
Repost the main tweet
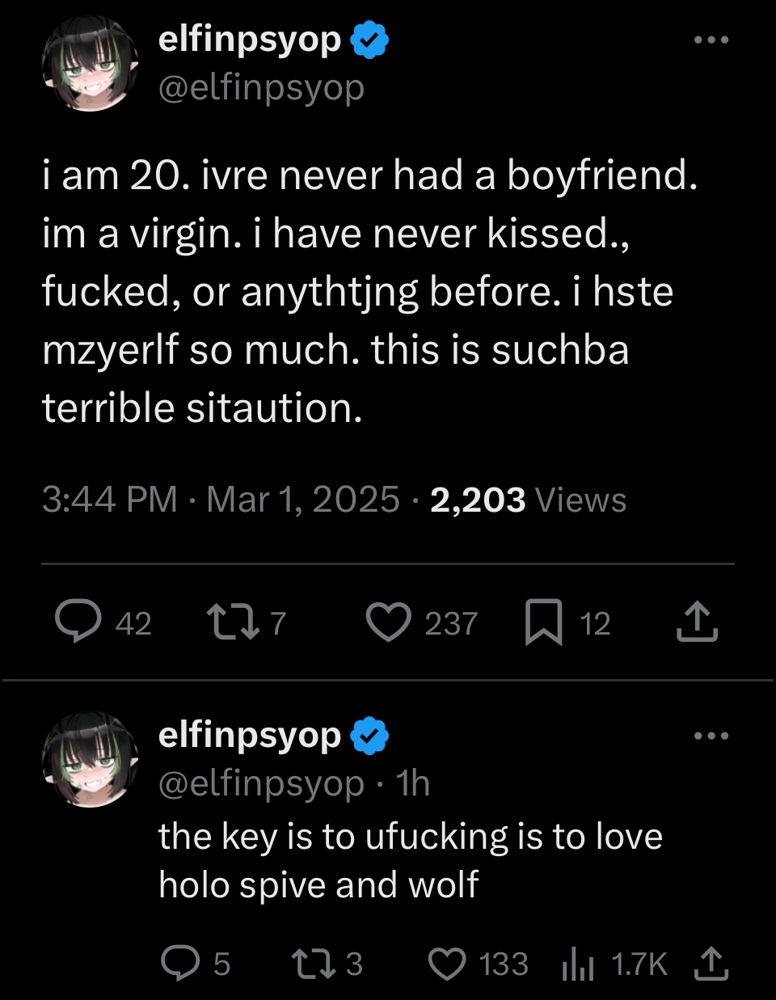pyautogui.click(x=233, y=622)
